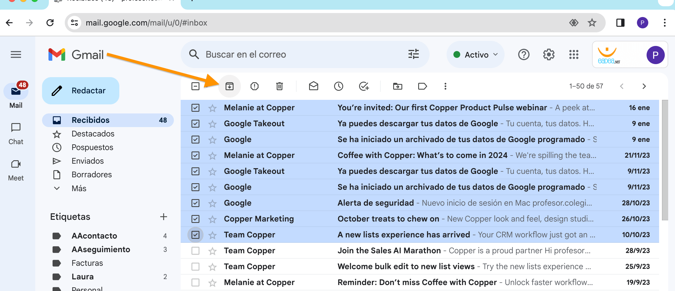
Task: Uncheck the Google Takeout 9 ene email
Action: (x=195, y=124)
